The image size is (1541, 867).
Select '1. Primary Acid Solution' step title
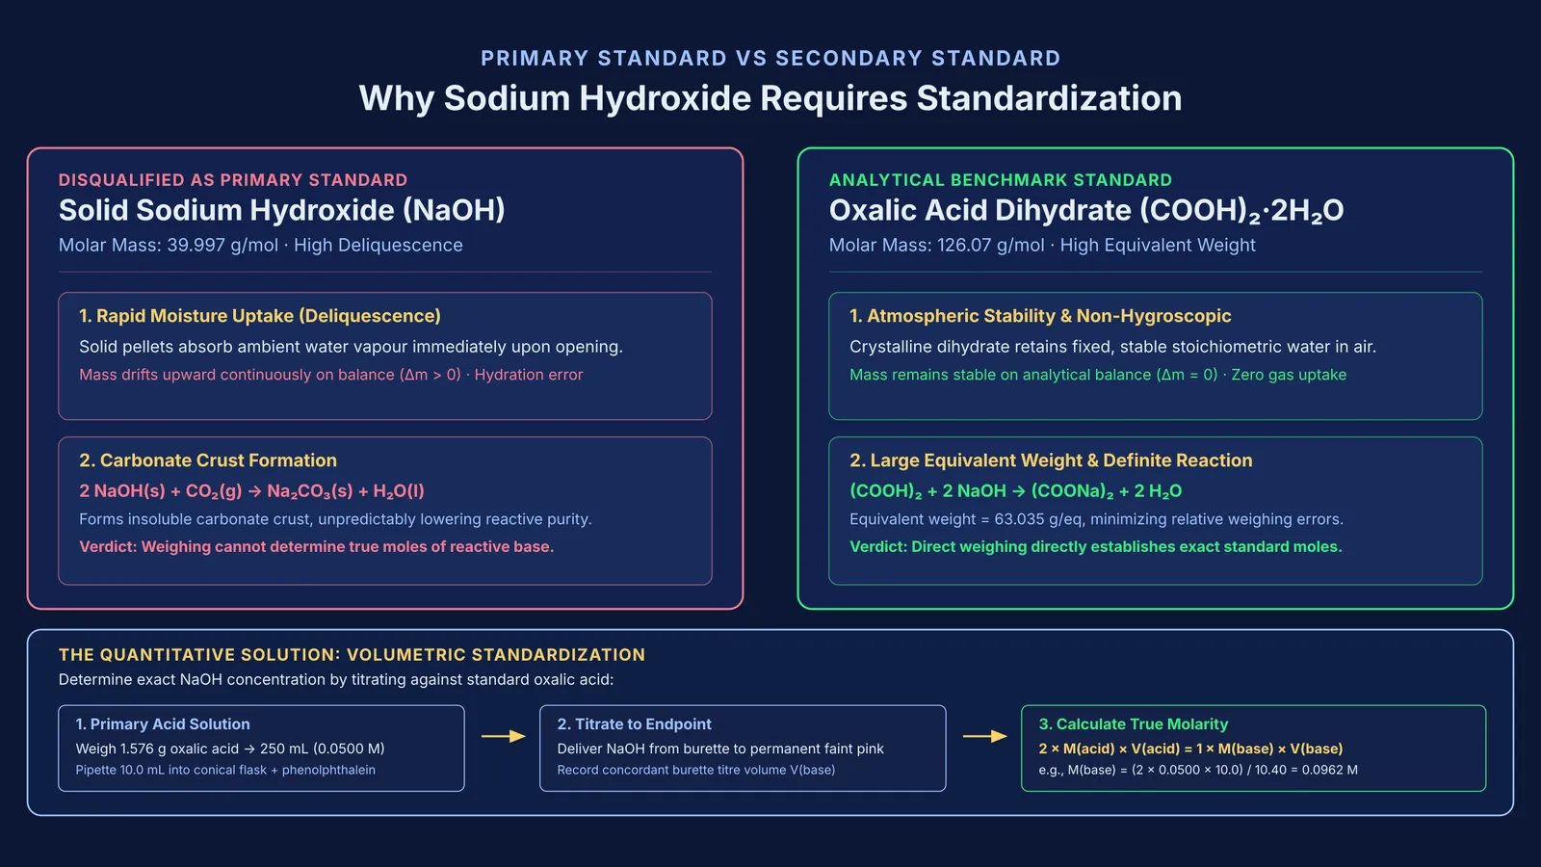(163, 724)
